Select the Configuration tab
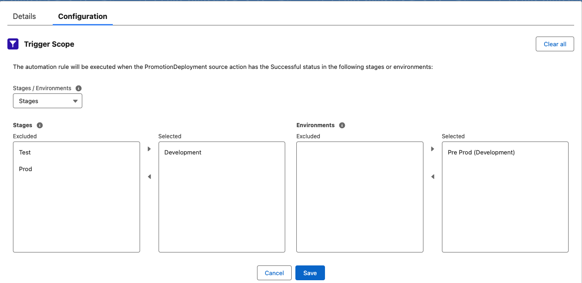The height and width of the screenshot is (283, 582). (x=83, y=16)
